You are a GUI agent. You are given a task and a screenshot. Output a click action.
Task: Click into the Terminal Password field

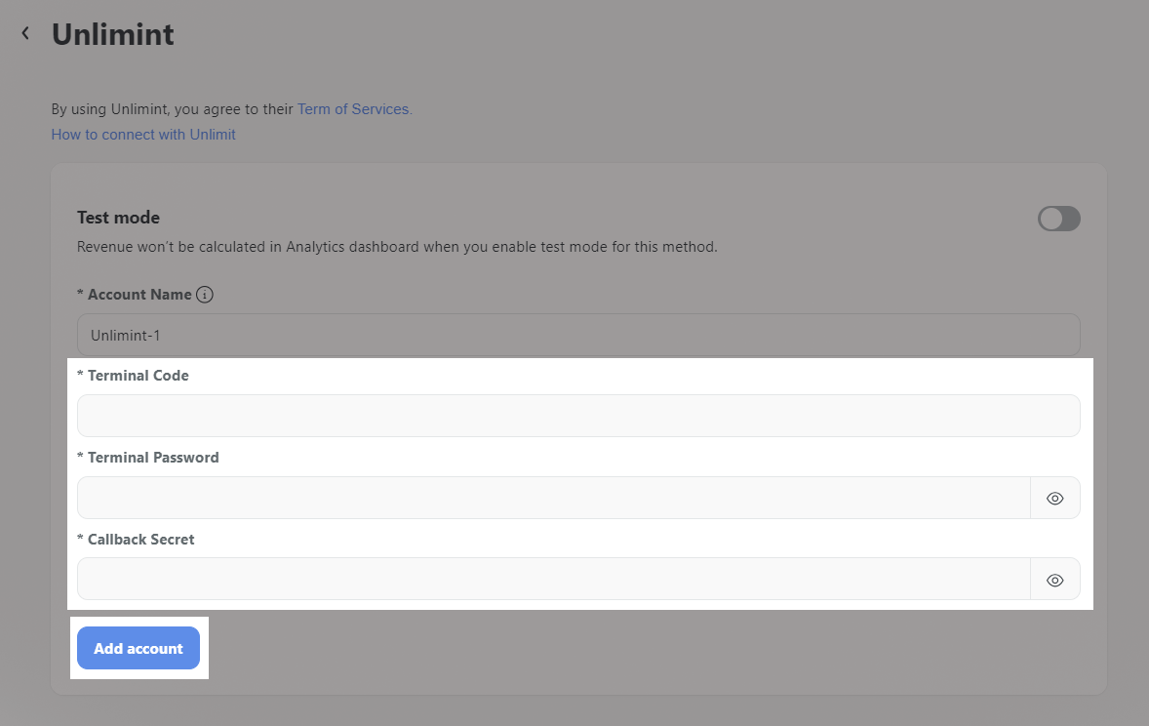click(x=554, y=498)
